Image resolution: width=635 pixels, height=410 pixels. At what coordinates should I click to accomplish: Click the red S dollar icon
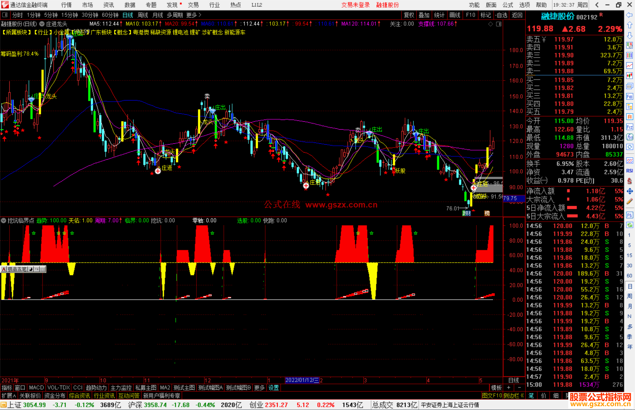629,181
